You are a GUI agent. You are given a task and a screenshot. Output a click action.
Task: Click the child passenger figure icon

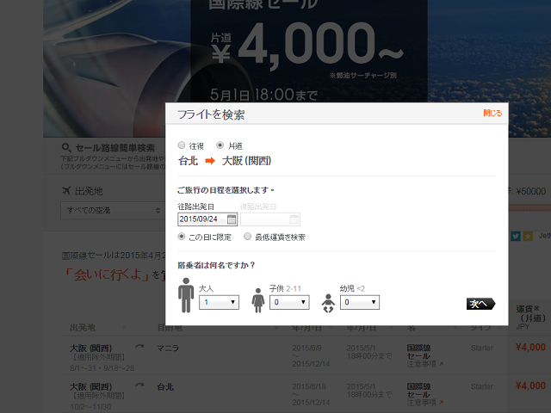pos(258,300)
